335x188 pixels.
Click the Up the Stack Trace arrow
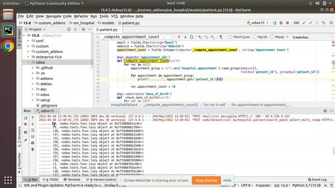pos(32,118)
